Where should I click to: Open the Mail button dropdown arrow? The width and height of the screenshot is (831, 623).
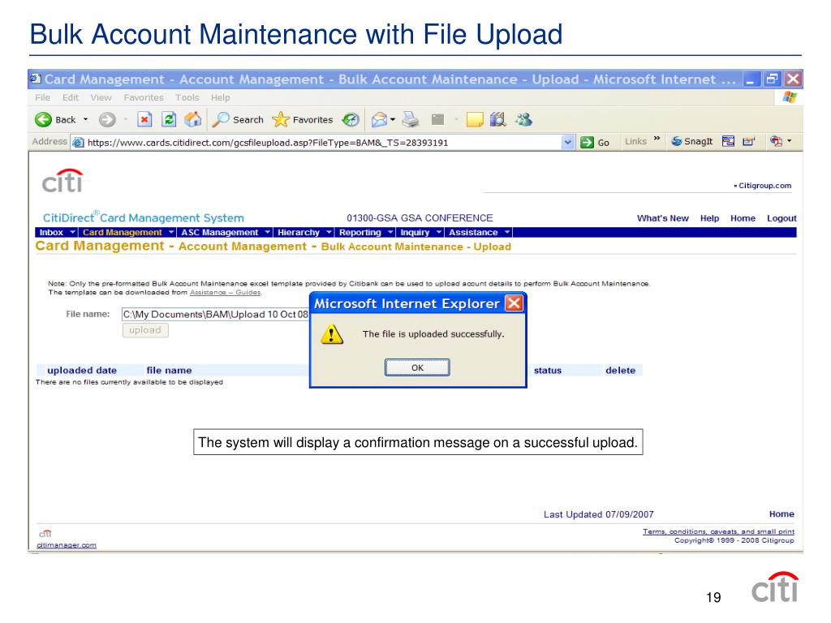(393, 120)
